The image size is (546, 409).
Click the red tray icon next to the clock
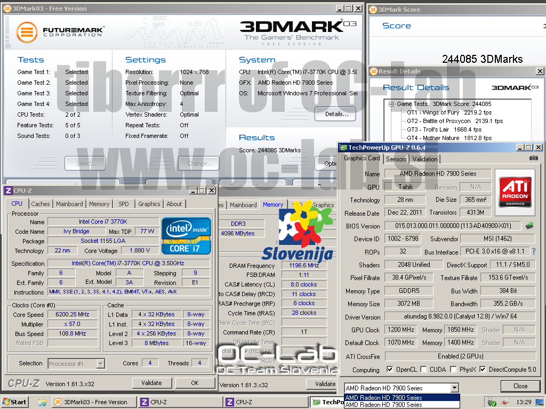(x=505, y=403)
